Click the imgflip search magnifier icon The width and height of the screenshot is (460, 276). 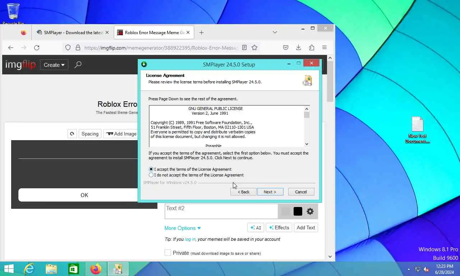[x=78, y=65]
